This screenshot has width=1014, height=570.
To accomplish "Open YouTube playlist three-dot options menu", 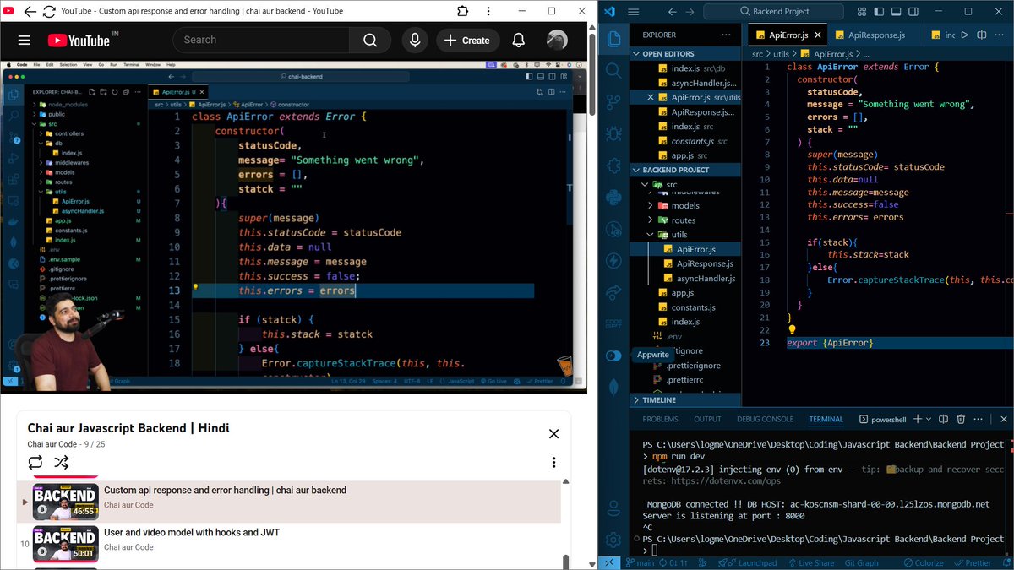I will (x=553, y=462).
